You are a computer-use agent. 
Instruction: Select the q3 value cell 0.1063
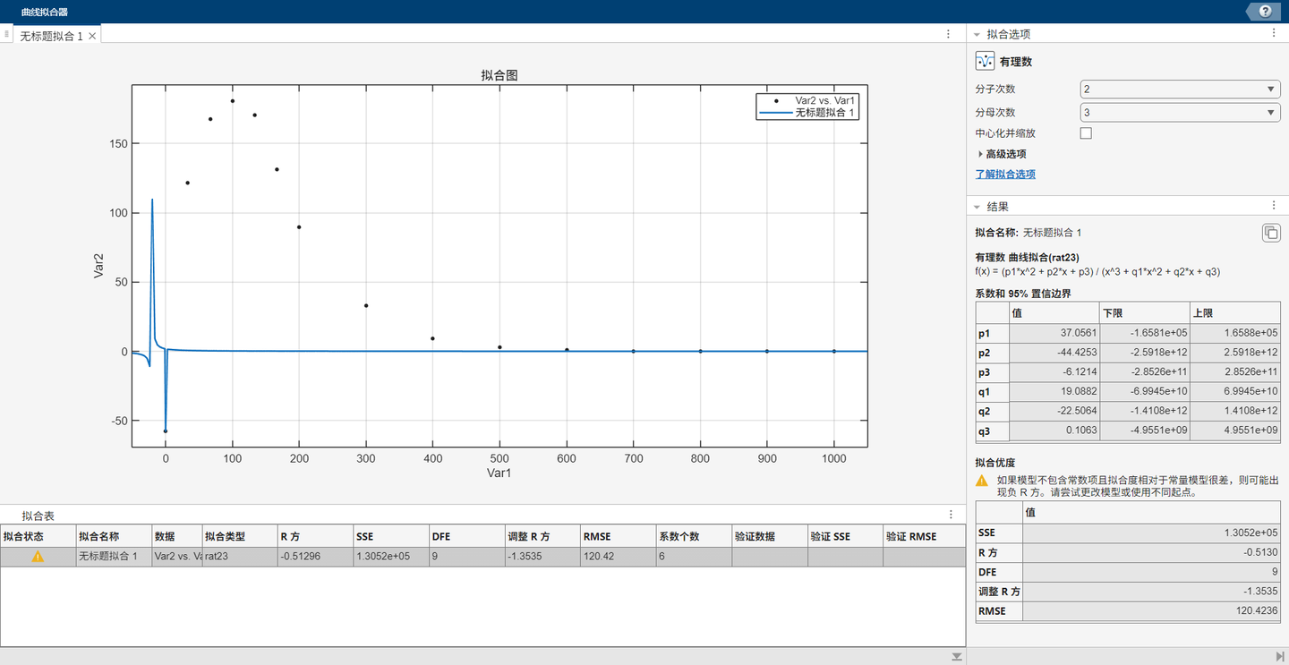point(1054,431)
